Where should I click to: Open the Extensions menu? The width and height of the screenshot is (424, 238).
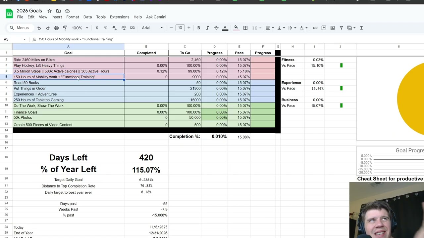coord(120,17)
